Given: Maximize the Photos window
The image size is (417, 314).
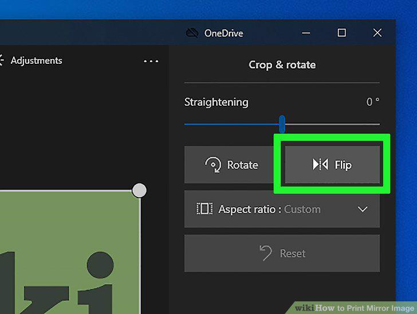Looking at the screenshot, I should (342, 33).
